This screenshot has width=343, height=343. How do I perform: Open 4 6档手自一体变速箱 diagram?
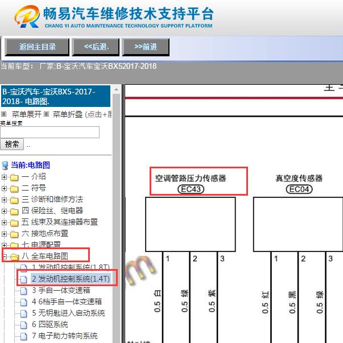[x=67, y=301]
